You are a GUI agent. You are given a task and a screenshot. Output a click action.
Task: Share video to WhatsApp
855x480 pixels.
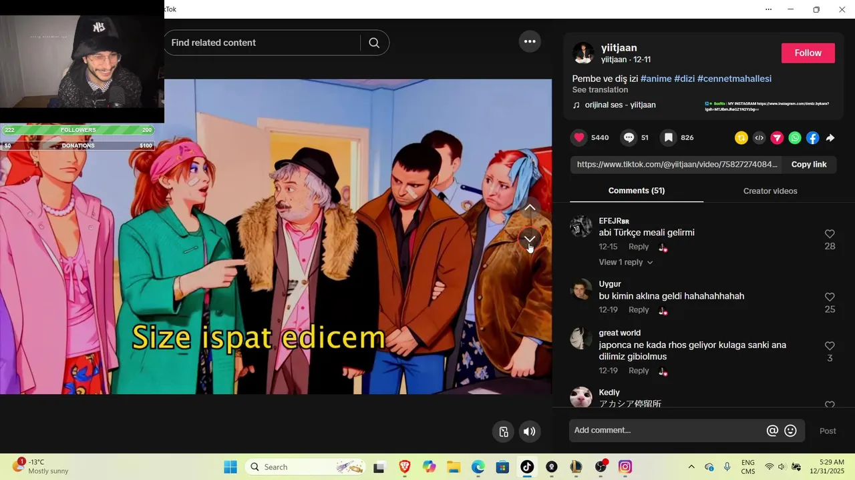click(795, 138)
